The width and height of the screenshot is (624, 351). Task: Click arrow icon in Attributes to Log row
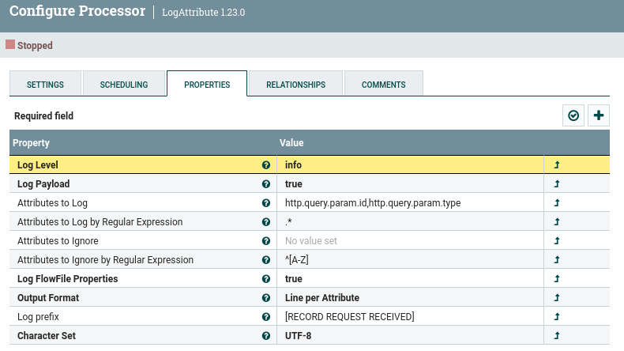coord(557,203)
